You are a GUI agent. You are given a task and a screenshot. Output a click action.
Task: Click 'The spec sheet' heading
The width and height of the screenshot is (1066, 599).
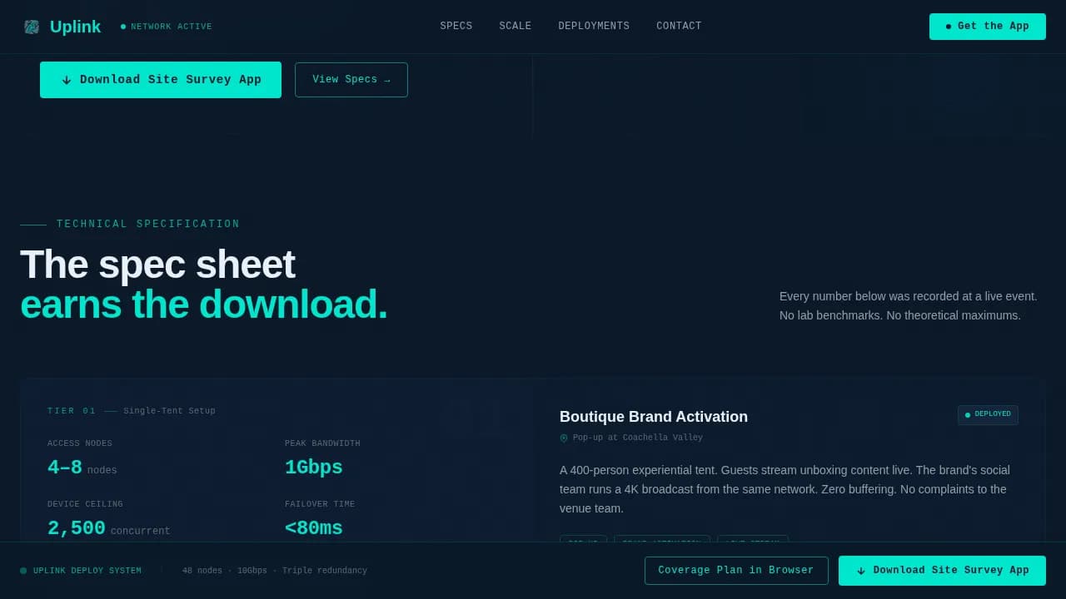(x=157, y=265)
